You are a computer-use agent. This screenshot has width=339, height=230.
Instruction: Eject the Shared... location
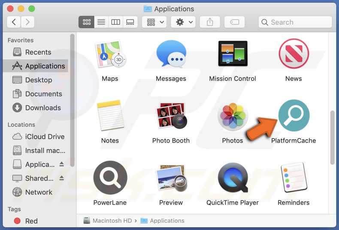(x=62, y=178)
